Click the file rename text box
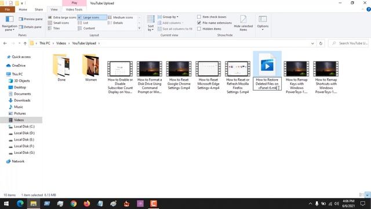The image size is (371, 209). coord(267,84)
